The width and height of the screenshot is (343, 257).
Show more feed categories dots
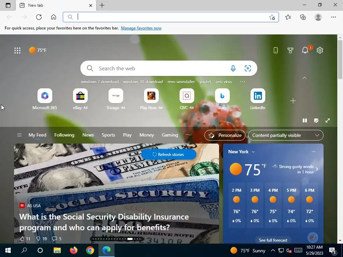pyautogui.click(x=188, y=135)
